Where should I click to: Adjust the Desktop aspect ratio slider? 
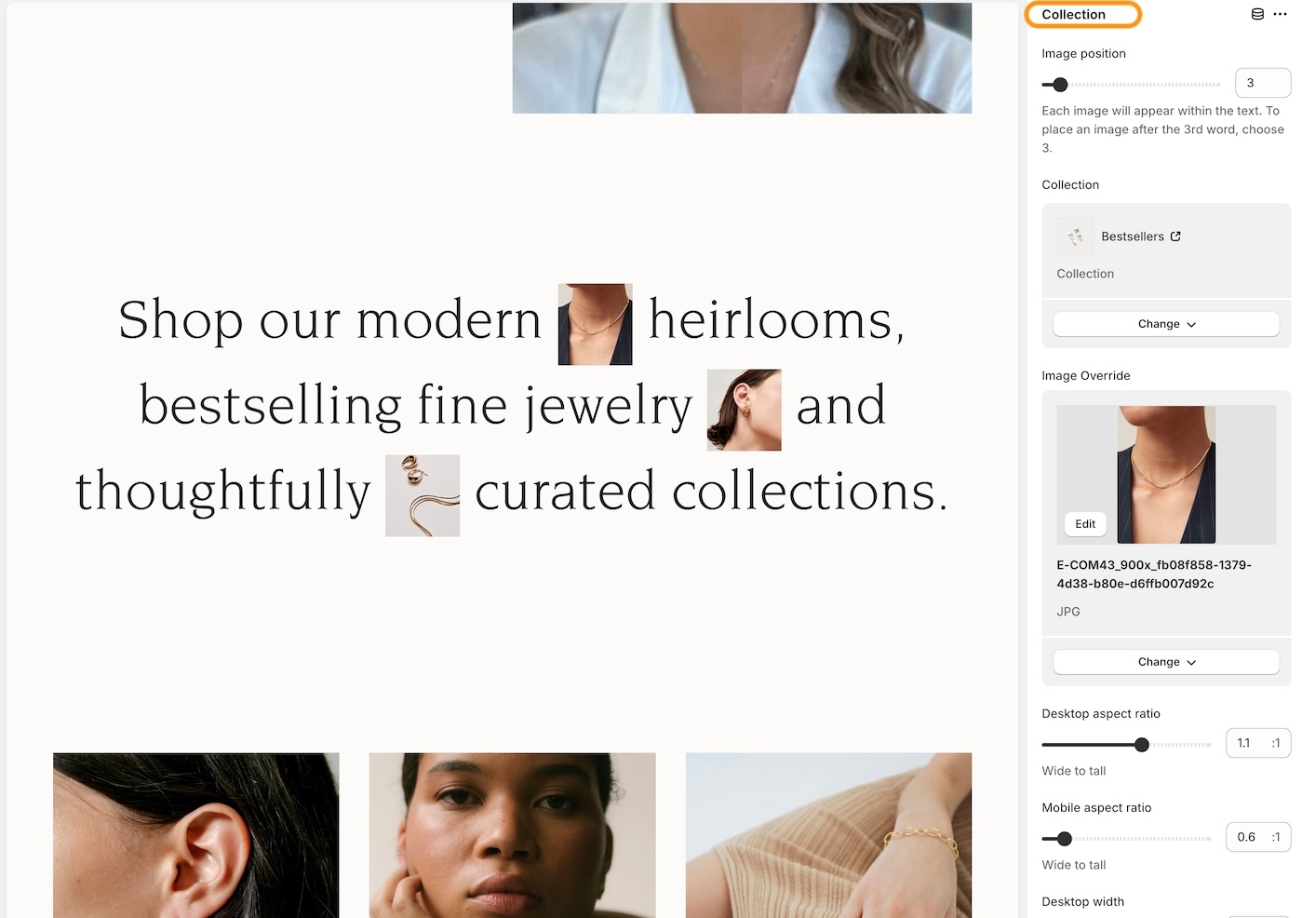click(x=1142, y=745)
